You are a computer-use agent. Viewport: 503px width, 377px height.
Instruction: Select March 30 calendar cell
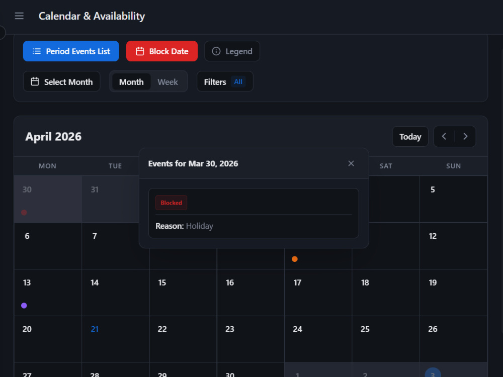[x=48, y=199]
